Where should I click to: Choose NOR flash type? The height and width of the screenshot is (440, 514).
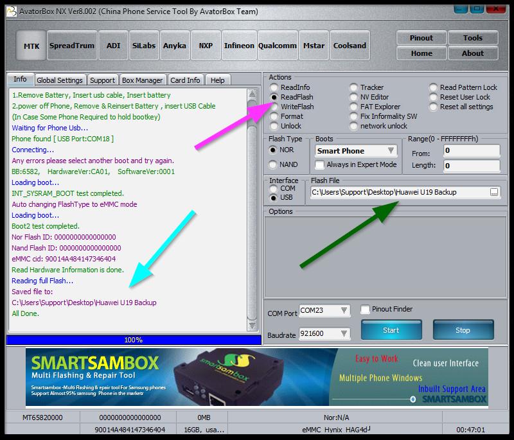(x=281, y=150)
